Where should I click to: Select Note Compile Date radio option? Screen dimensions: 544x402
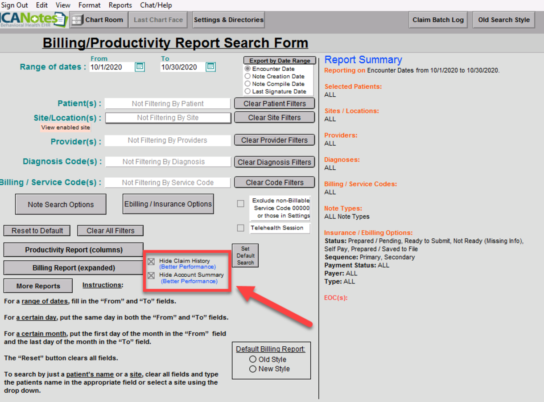[x=247, y=84]
